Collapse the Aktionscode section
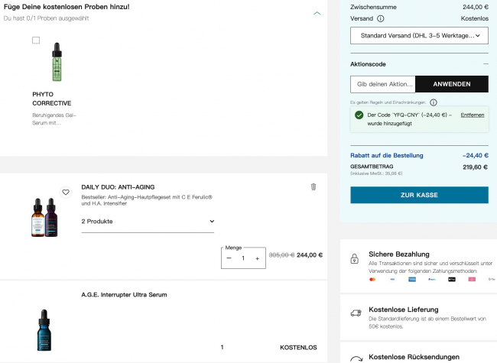This screenshot has width=497, height=363. pos(485,64)
